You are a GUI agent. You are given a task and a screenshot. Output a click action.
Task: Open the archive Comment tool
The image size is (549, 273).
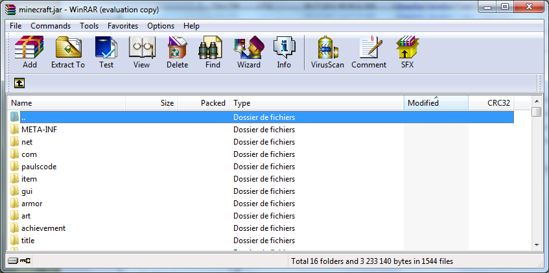pos(371,47)
